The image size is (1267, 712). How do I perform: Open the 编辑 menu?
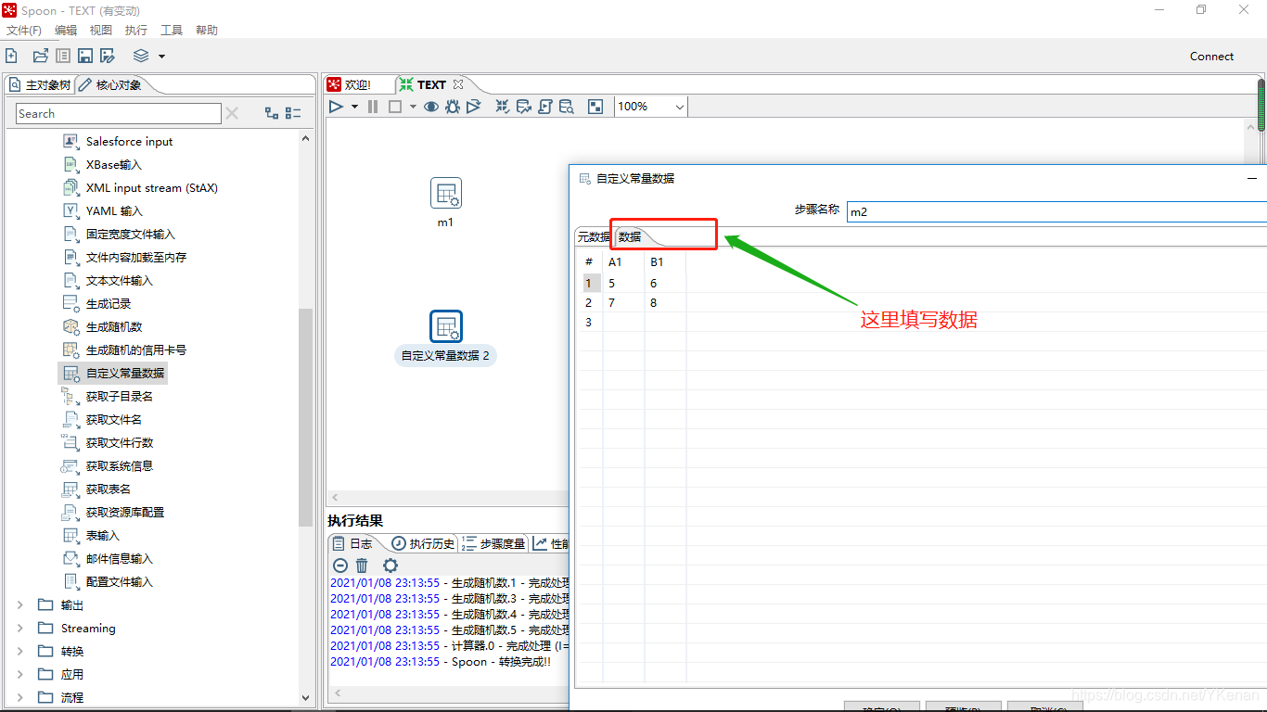66,31
